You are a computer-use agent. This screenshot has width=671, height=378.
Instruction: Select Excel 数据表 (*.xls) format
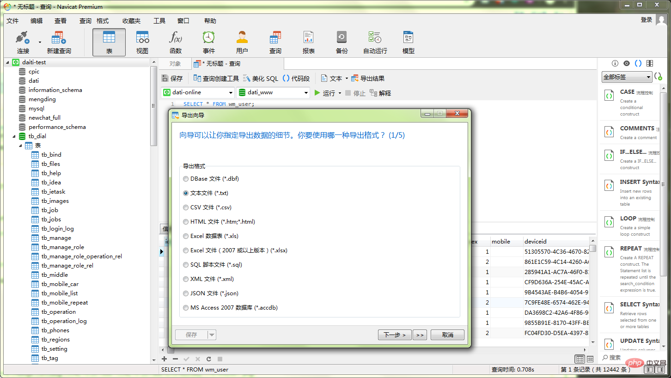coord(211,236)
